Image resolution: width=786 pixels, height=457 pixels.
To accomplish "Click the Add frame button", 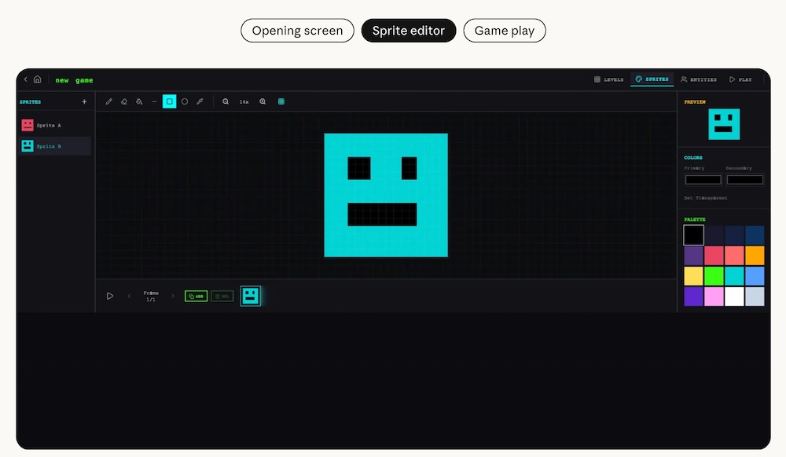I will tap(196, 296).
